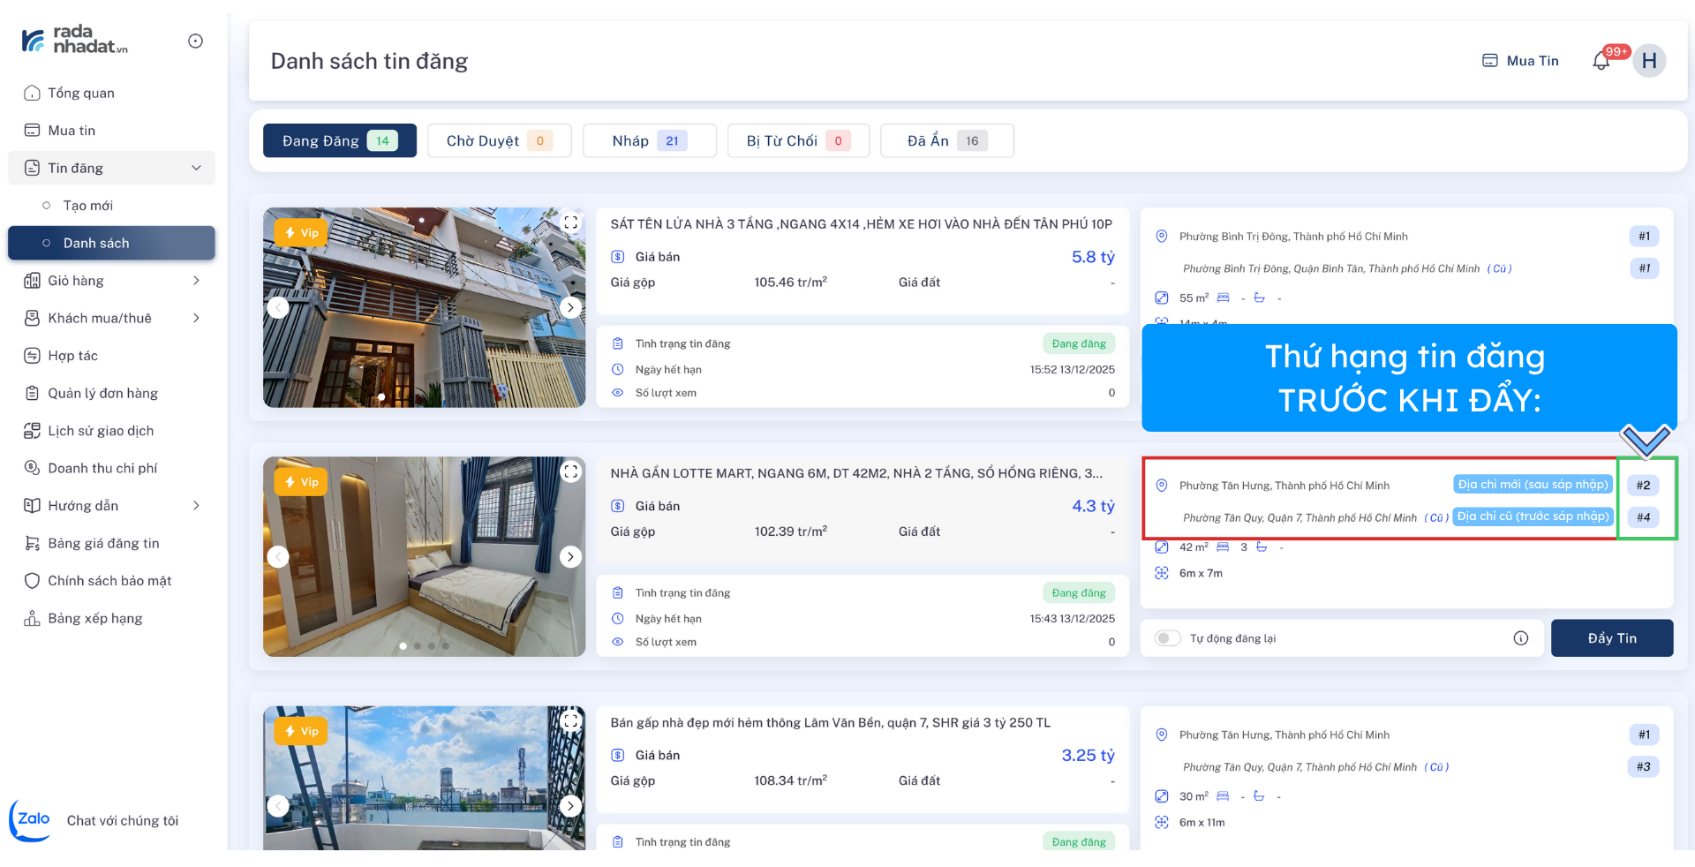Switch to the Nháp tab
Image resolution: width=1695 pixels, height=867 pixels.
click(649, 141)
